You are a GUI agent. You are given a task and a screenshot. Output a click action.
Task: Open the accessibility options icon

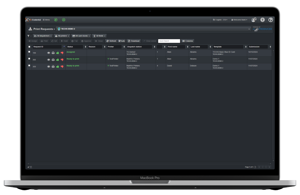tap(262, 20)
